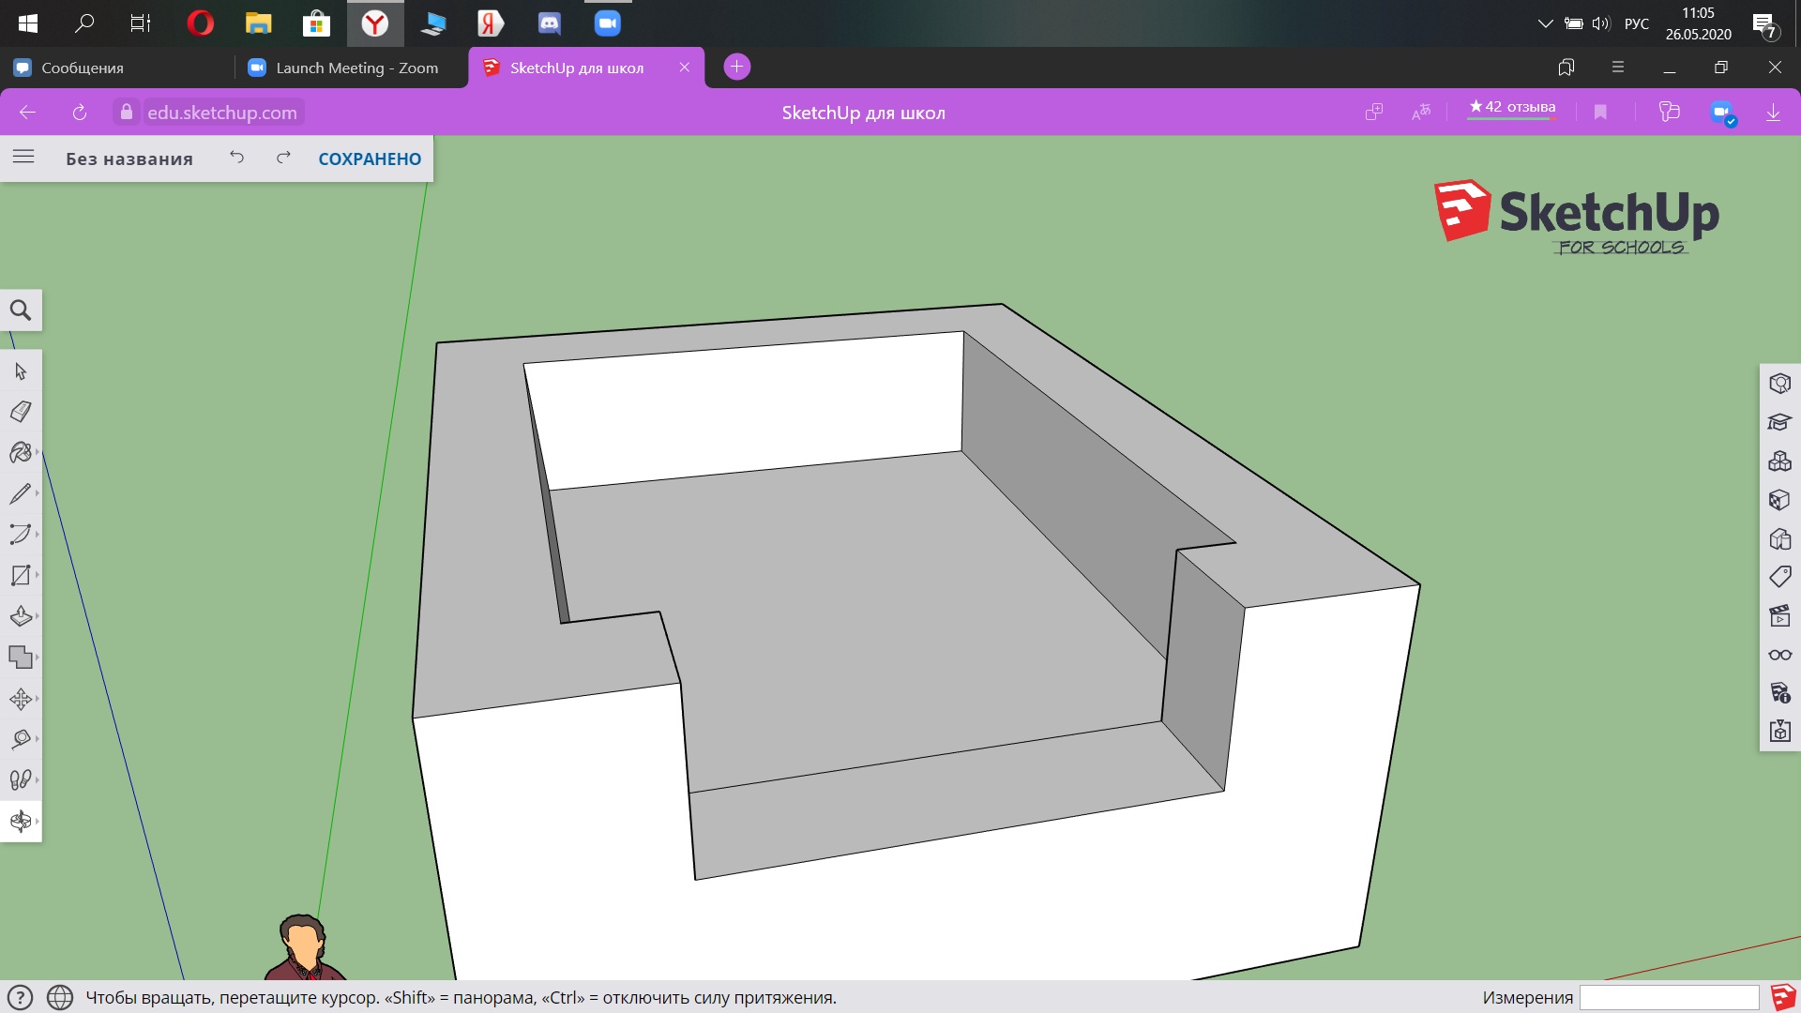Select the Move tool
1801x1013 pixels.
coord(21,699)
